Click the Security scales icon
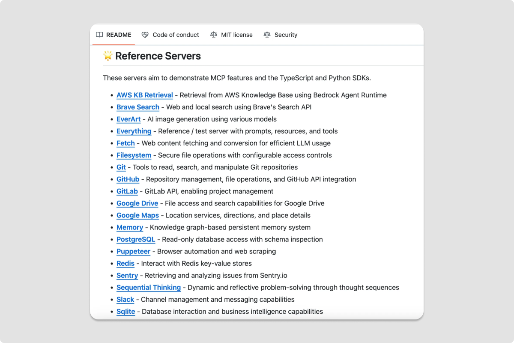This screenshot has height=343, width=514. pos(267,35)
